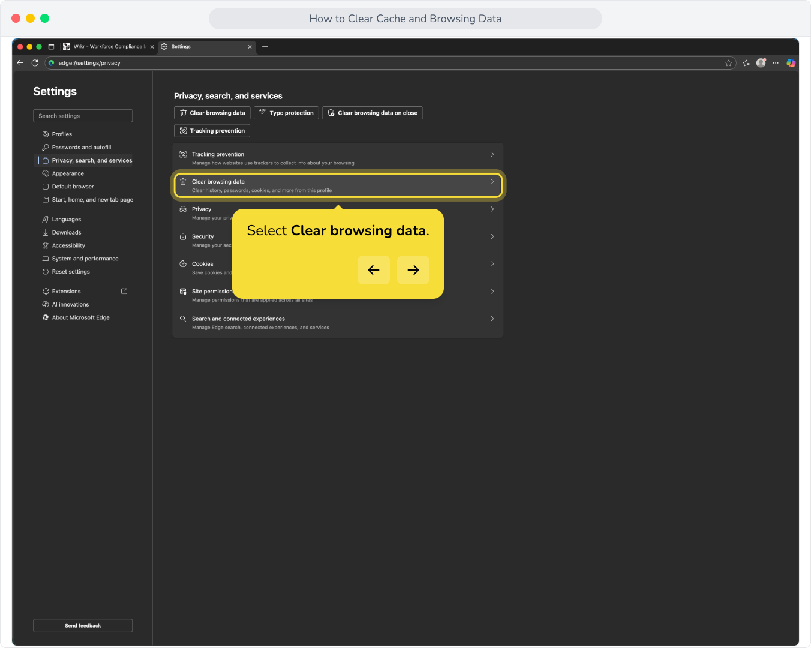Click the tutorial next arrow button
811x648 pixels.
[x=413, y=270]
